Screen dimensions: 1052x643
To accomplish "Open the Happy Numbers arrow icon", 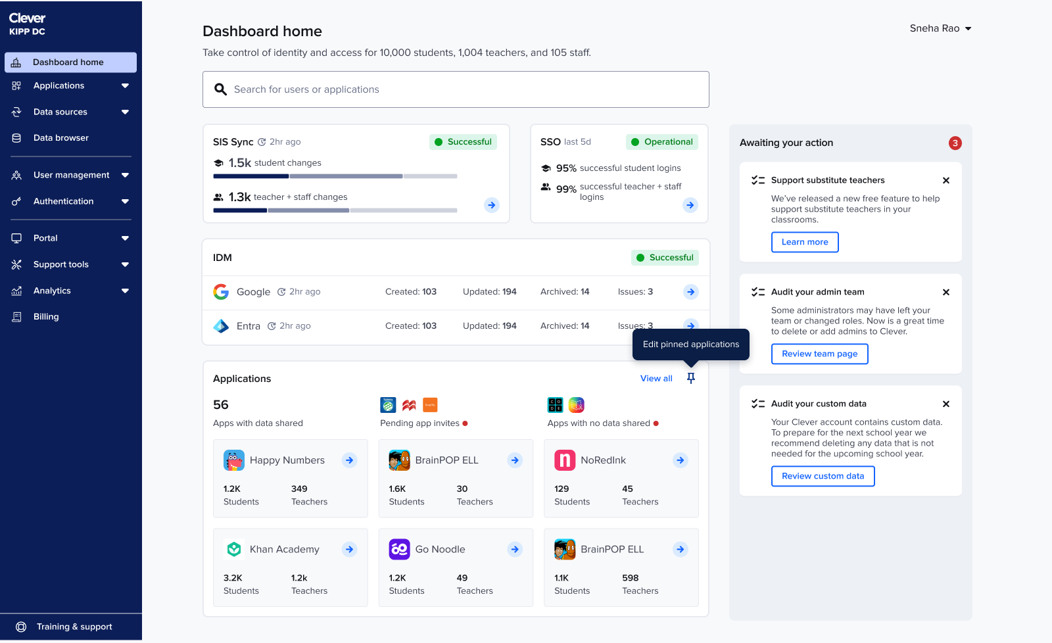I will click(350, 460).
